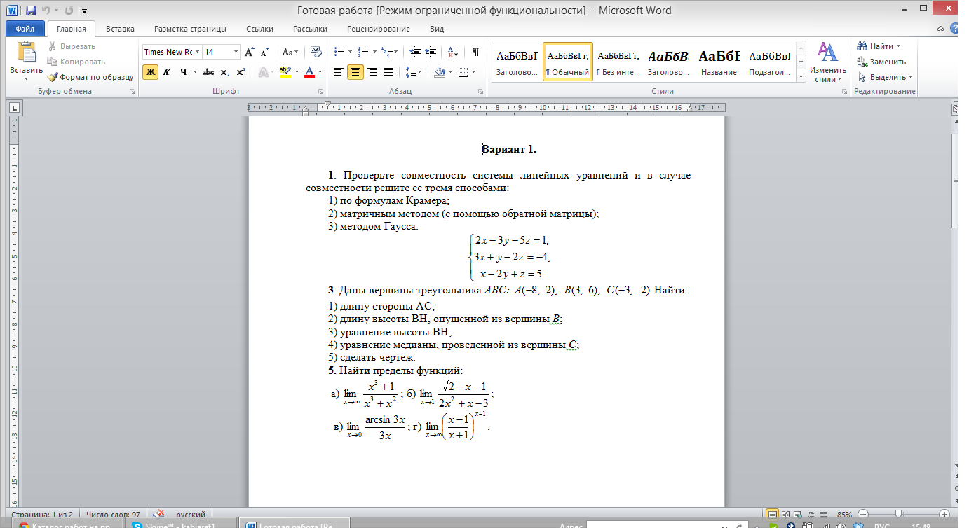Screen dimensions: 969x528
Task: Click Изменить стили button
Action: (x=828, y=62)
